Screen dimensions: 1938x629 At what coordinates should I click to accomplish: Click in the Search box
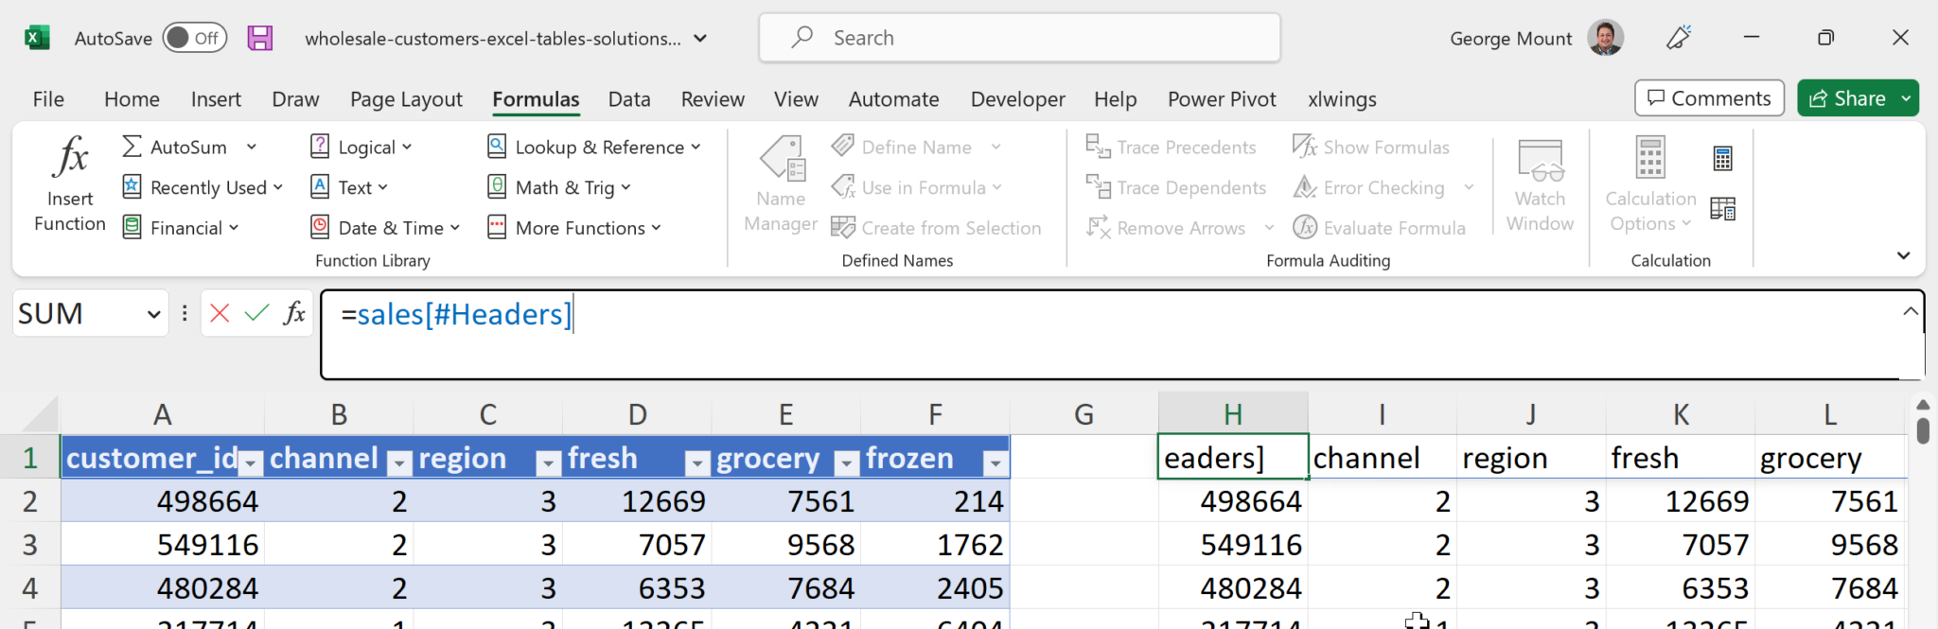[1019, 38]
